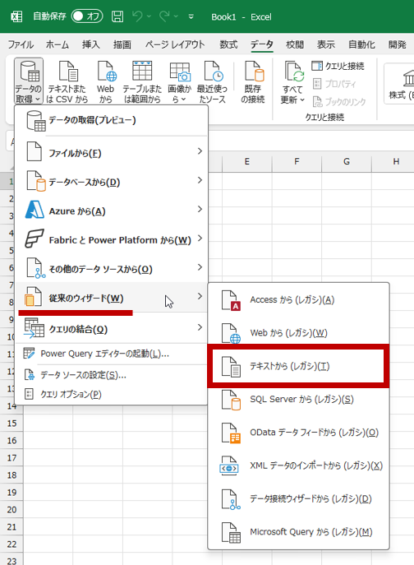Select row 15 header
This screenshot has width=414, height=565.
(x=11, y=423)
